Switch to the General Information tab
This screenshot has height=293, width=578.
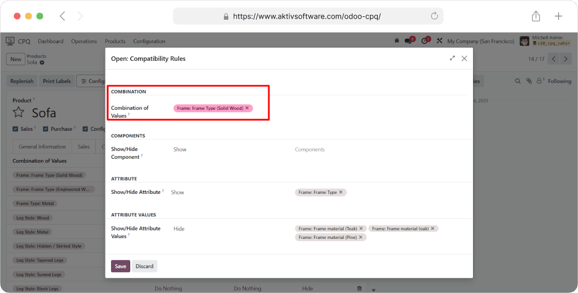pyautogui.click(x=42, y=146)
